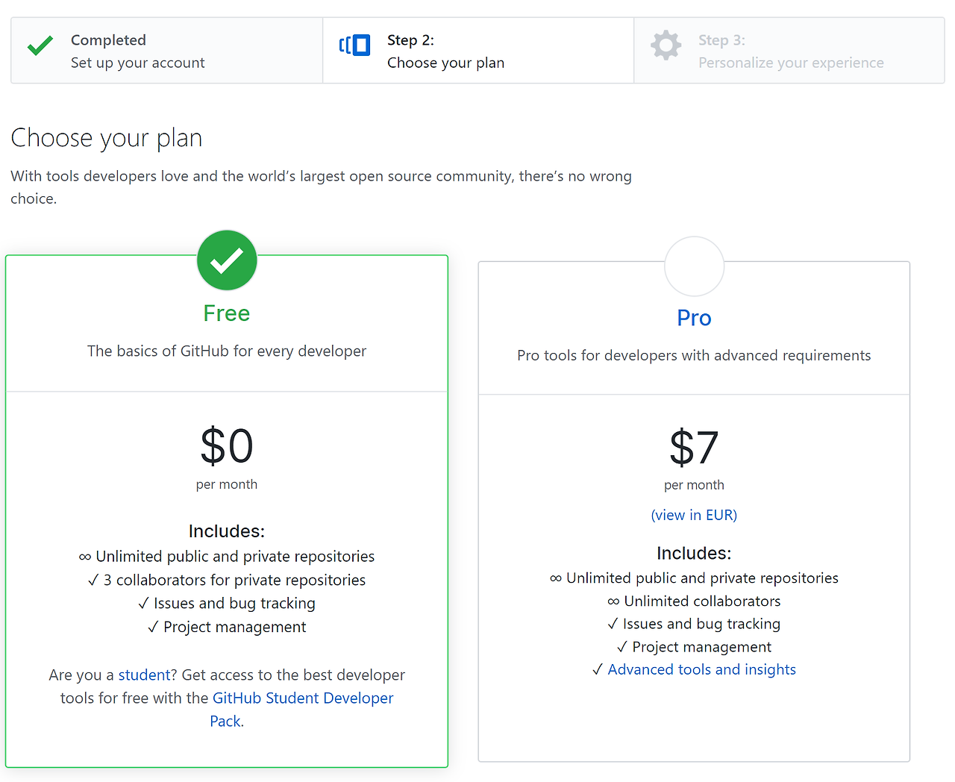Click the green Completed checkmark icon
The height and width of the screenshot is (782, 955).
[x=40, y=46]
